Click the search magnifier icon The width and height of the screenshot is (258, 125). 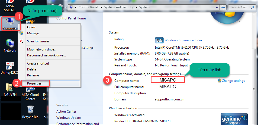pyautogui.click(x=252, y=7)
